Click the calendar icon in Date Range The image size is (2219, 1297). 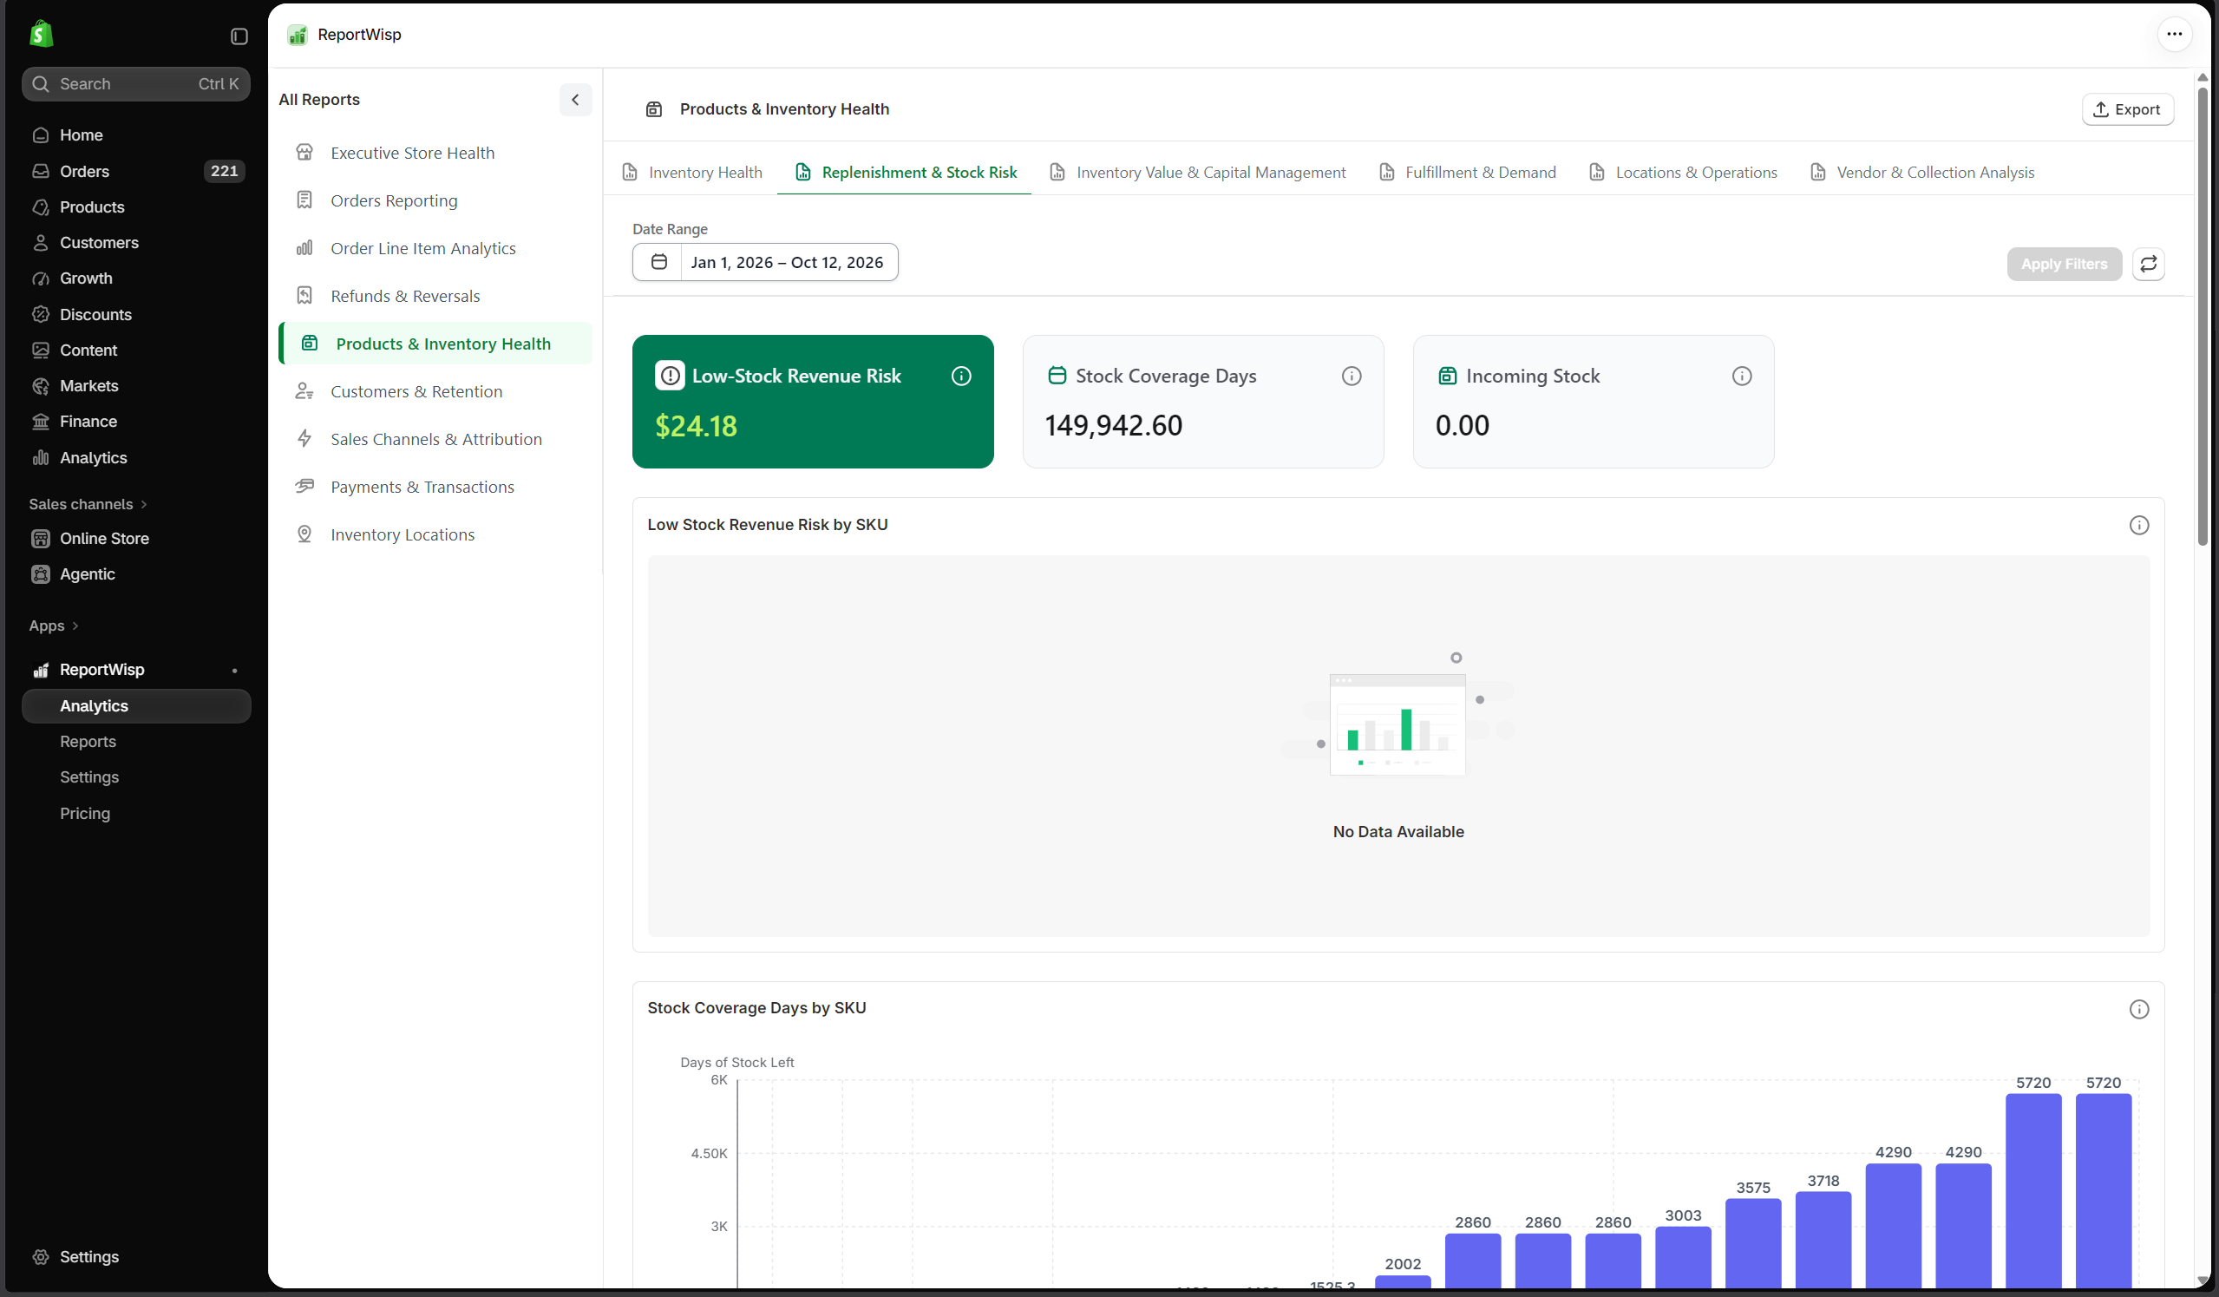(658, 262)
